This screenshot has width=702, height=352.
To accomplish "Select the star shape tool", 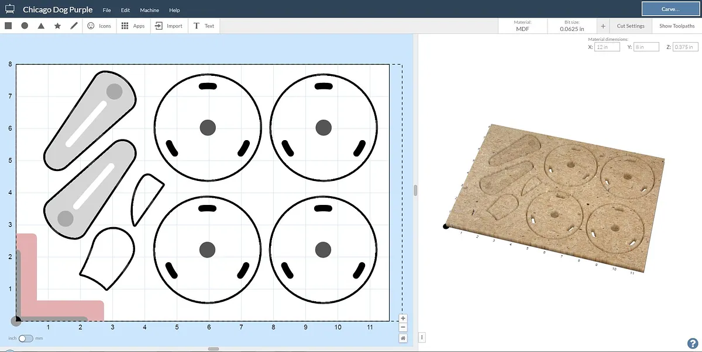I will click(57, 26).
